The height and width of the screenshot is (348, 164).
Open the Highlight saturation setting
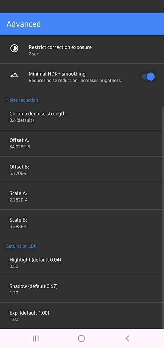tap(35, 263)
